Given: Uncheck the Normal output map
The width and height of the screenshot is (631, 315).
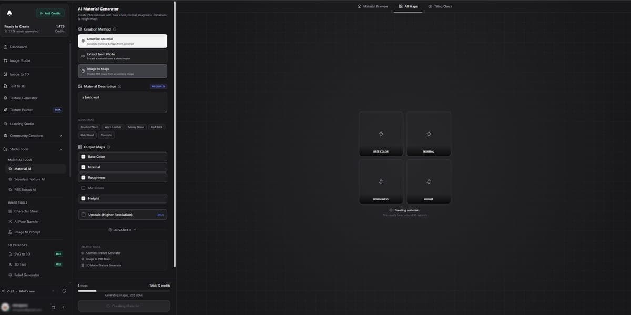Looking at the screenshot, I should pos(83,167).
